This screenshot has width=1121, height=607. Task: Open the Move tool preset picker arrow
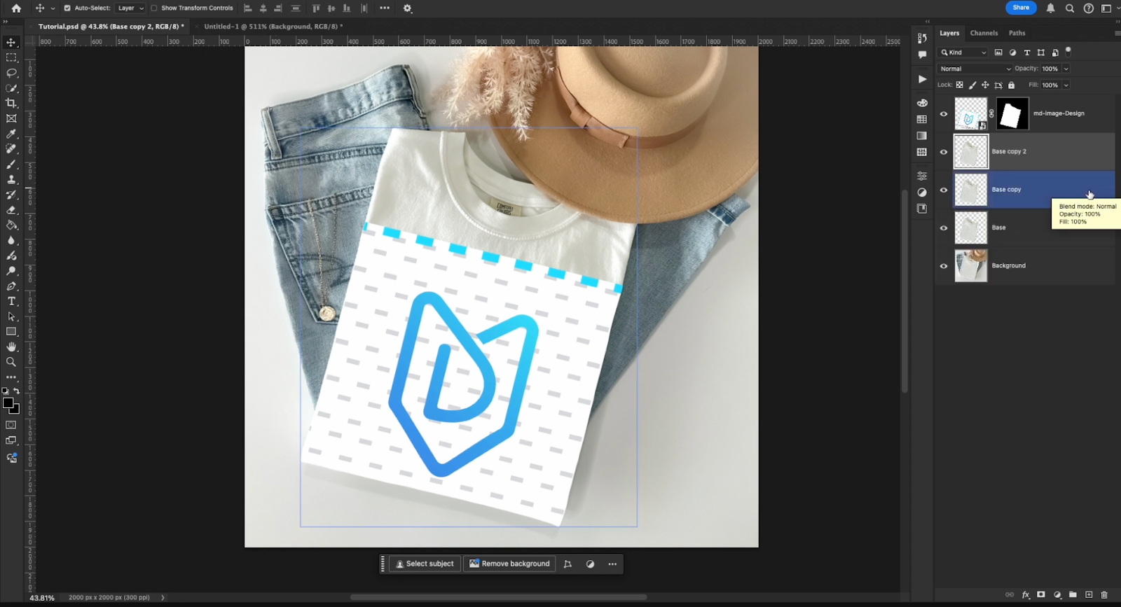53,8
